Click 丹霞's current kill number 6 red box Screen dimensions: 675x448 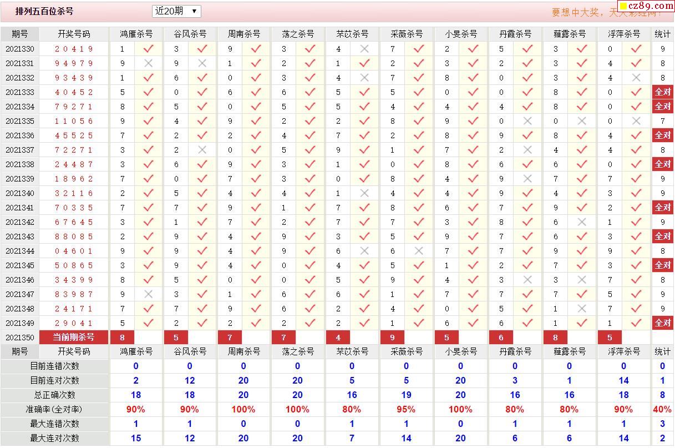coord(501,338)
